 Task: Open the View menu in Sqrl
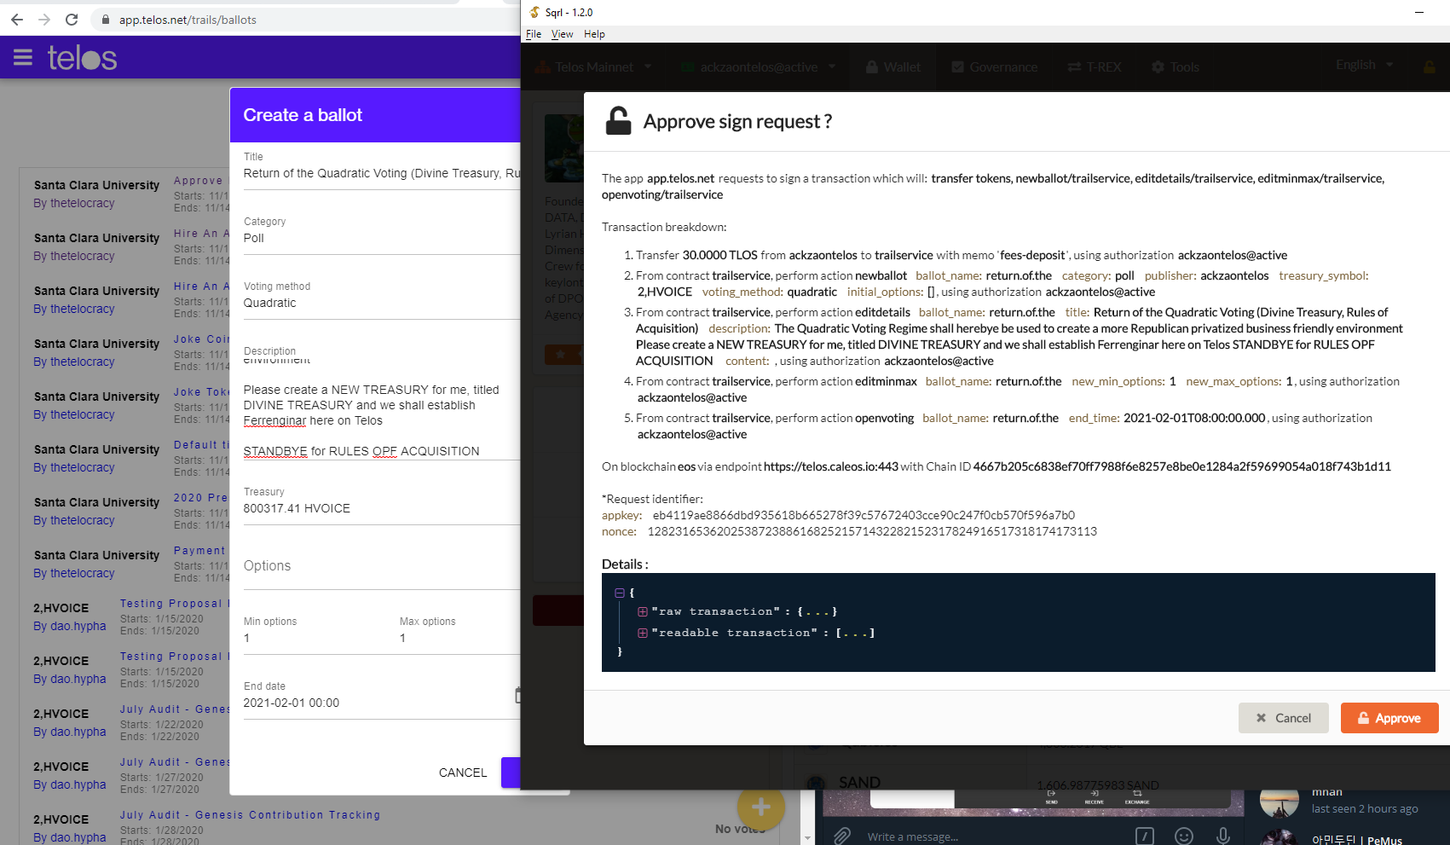pyautogui.click(x=562, y=34)
